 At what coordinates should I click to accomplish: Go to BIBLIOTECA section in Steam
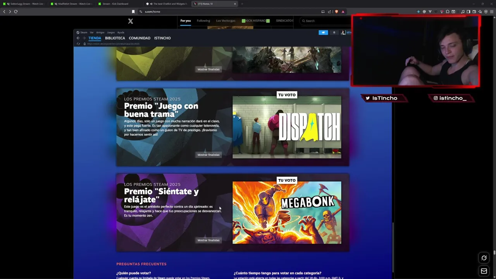click(115, 38)
